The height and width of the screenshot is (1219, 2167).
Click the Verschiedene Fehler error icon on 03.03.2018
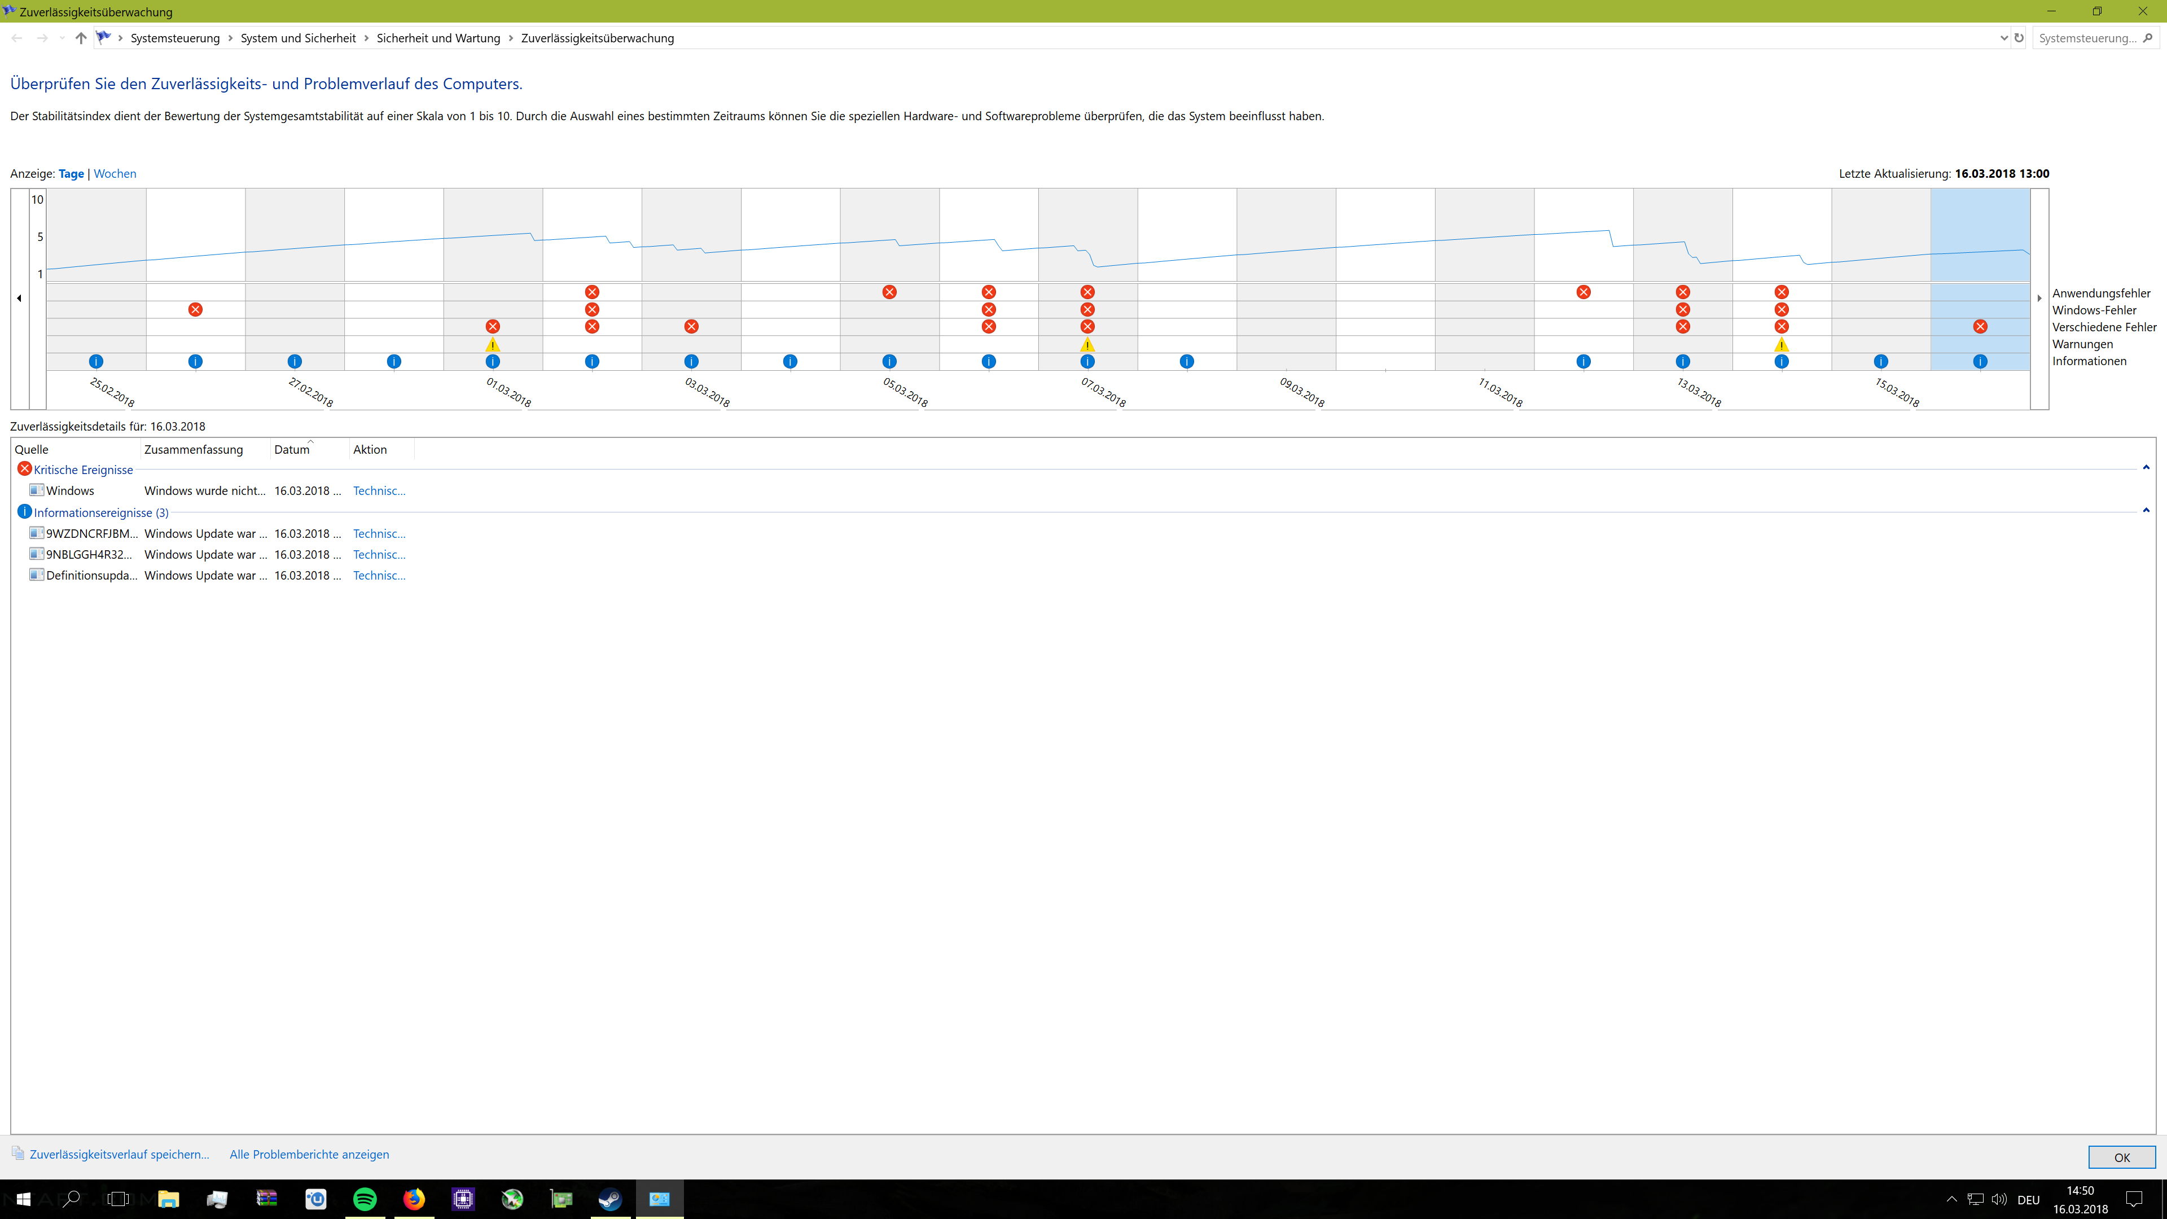pyautogui.click(x=691, y=326)
